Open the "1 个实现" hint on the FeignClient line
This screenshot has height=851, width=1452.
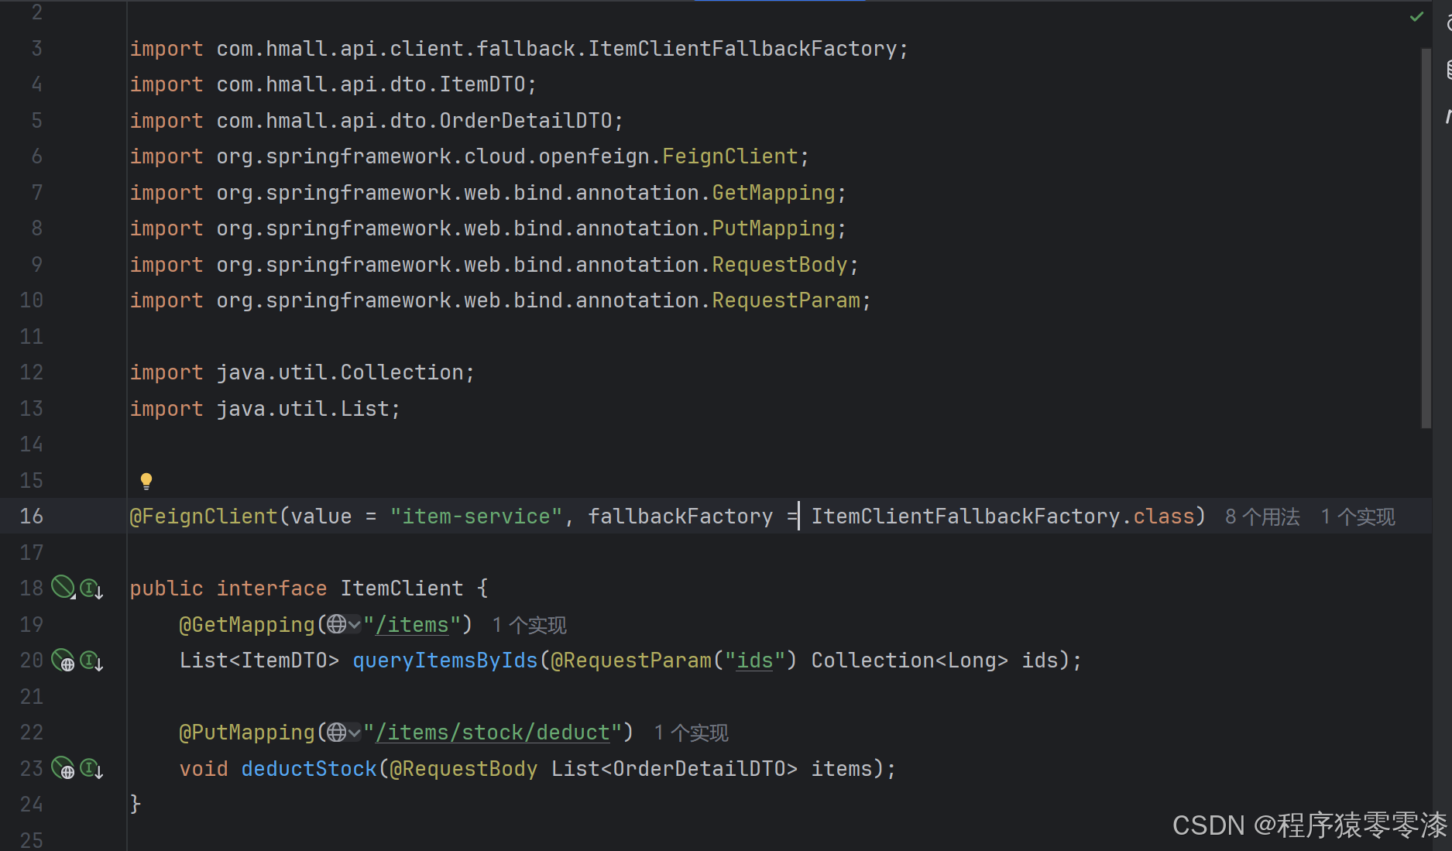[x=1358, y=516]
